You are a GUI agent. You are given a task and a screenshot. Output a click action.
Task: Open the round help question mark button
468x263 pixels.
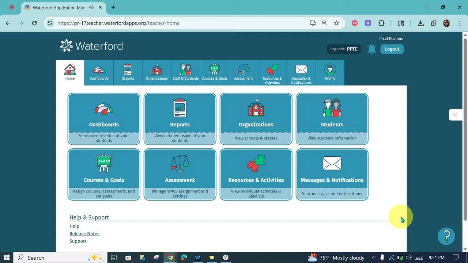pyautogui.click(x=446, y=236)
